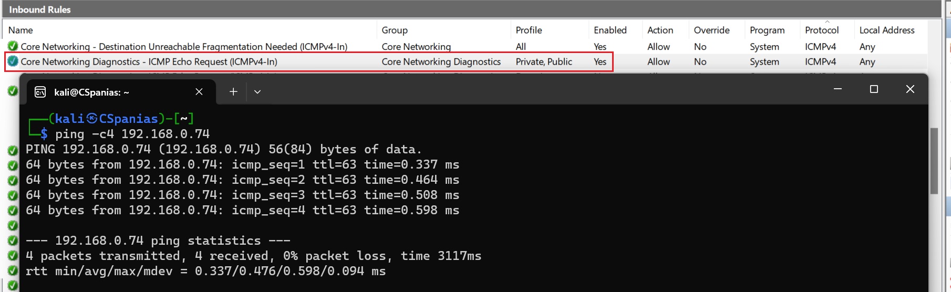Sort rules by Program column header
Viewport: 951px width, 292px height.
[767, 30]
